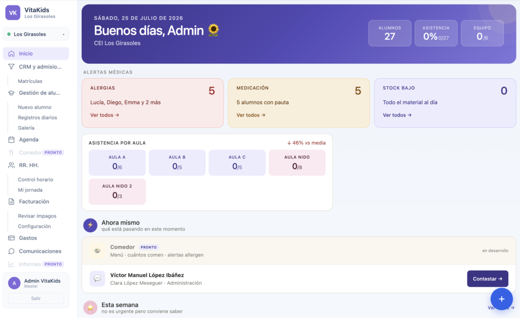
Task: Open the Los Girasoles center dropdown
Action: [36, 34]
